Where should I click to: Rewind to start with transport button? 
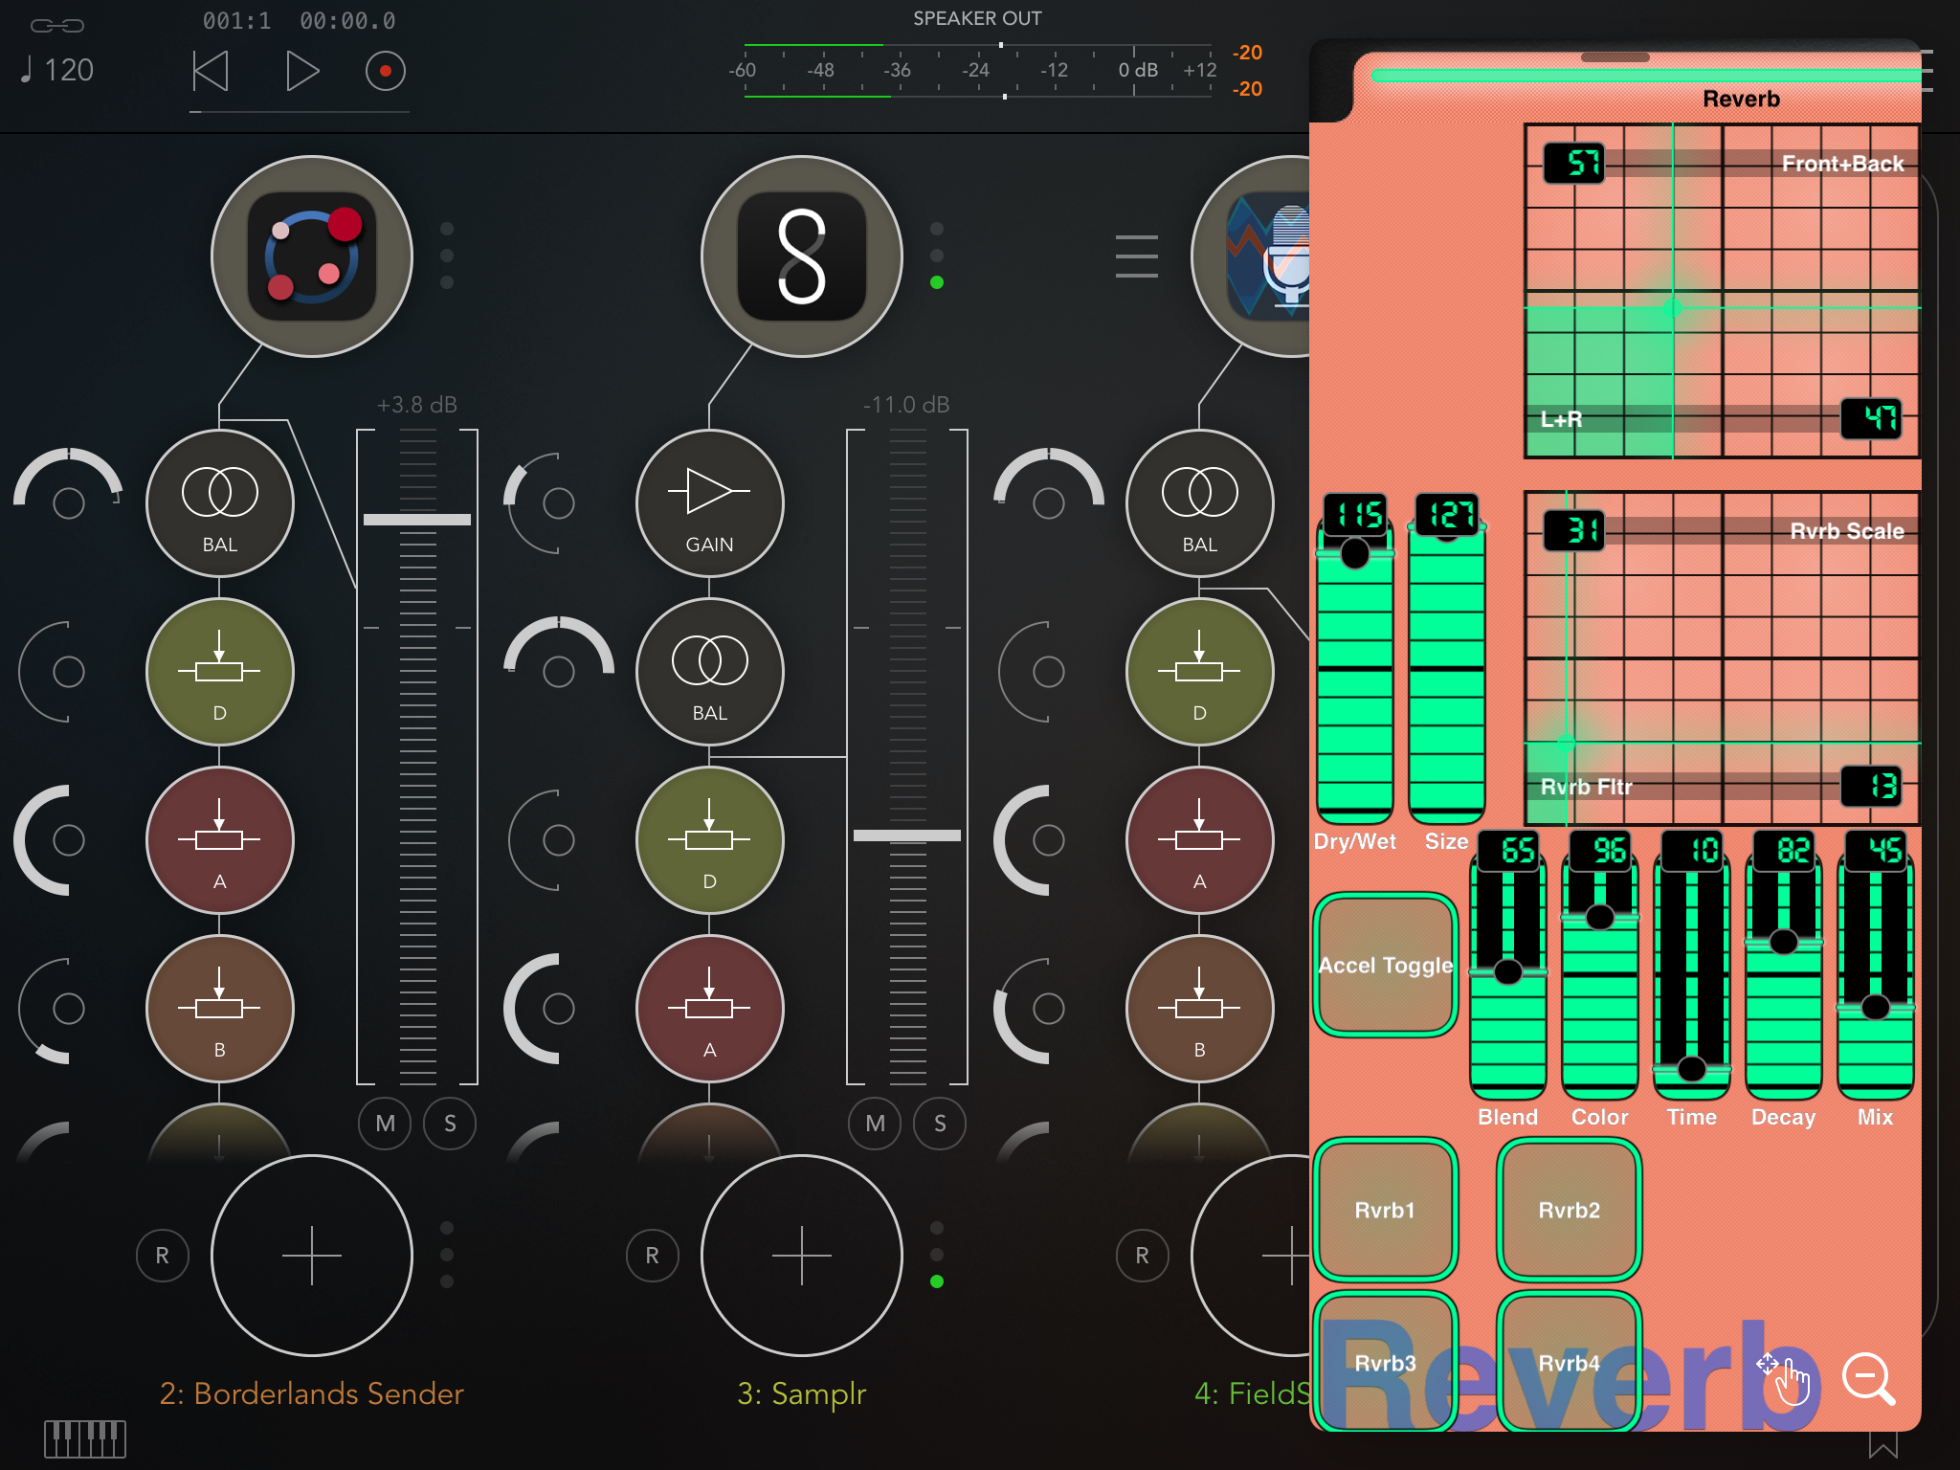click(211, 72)
